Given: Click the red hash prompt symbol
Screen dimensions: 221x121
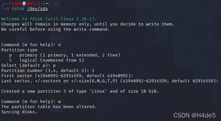Looking at the screenshot, I should pos(8,9).
